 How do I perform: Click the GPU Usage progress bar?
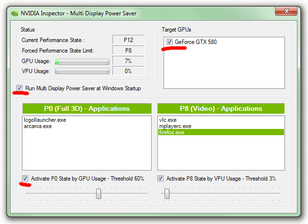tap(82, 62)
